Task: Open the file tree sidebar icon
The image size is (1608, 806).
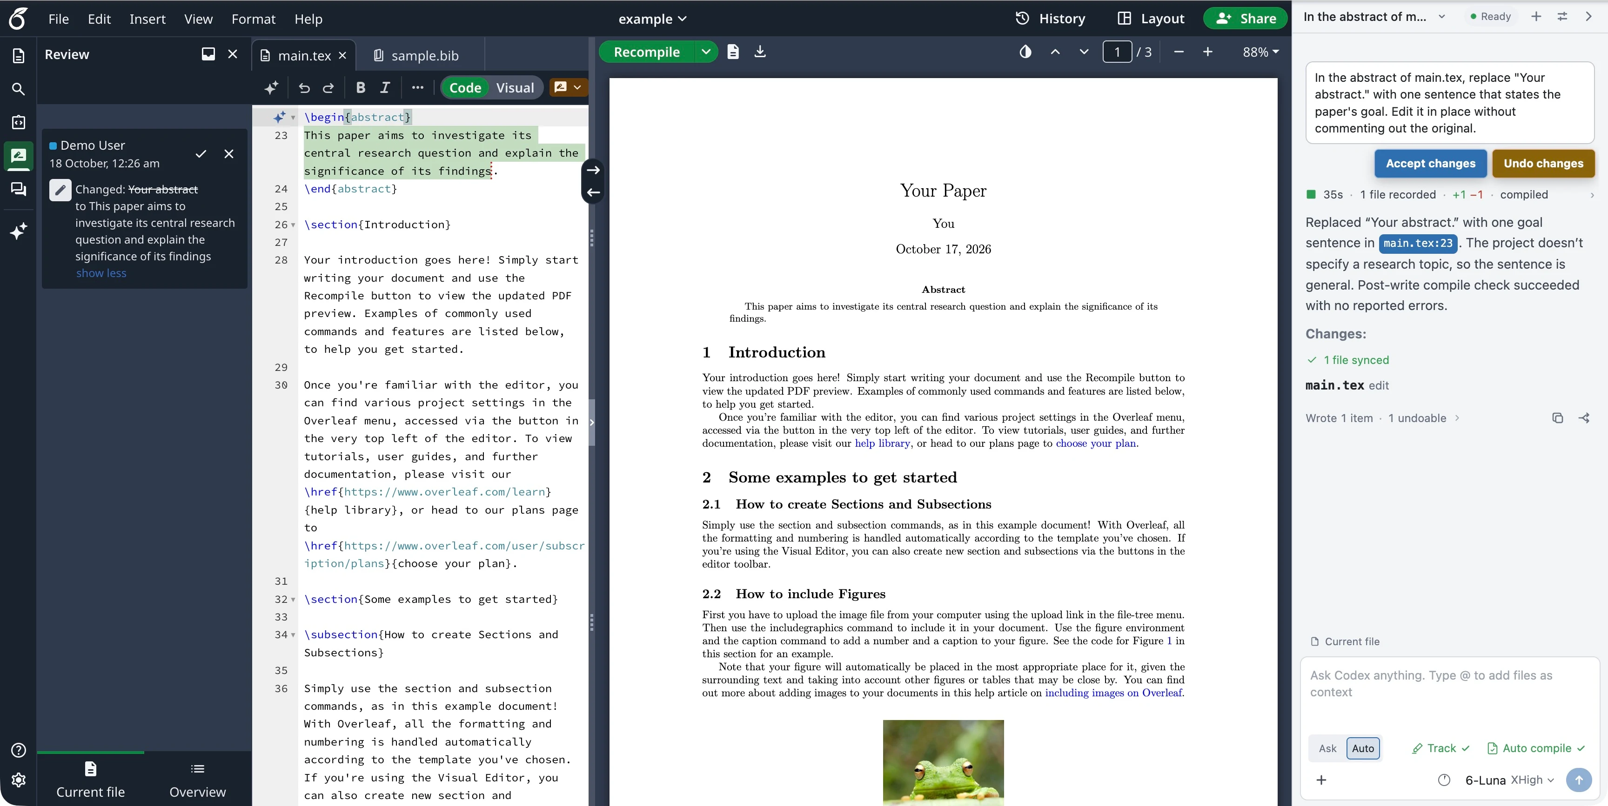Action: click(19, 55)
